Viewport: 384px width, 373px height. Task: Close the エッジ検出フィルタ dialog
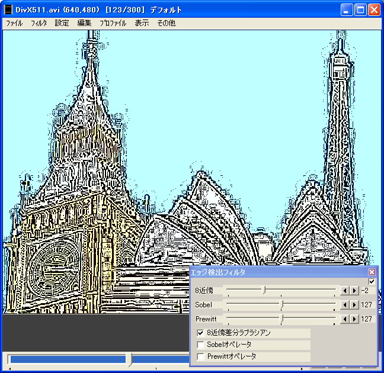tap(372, 272)
